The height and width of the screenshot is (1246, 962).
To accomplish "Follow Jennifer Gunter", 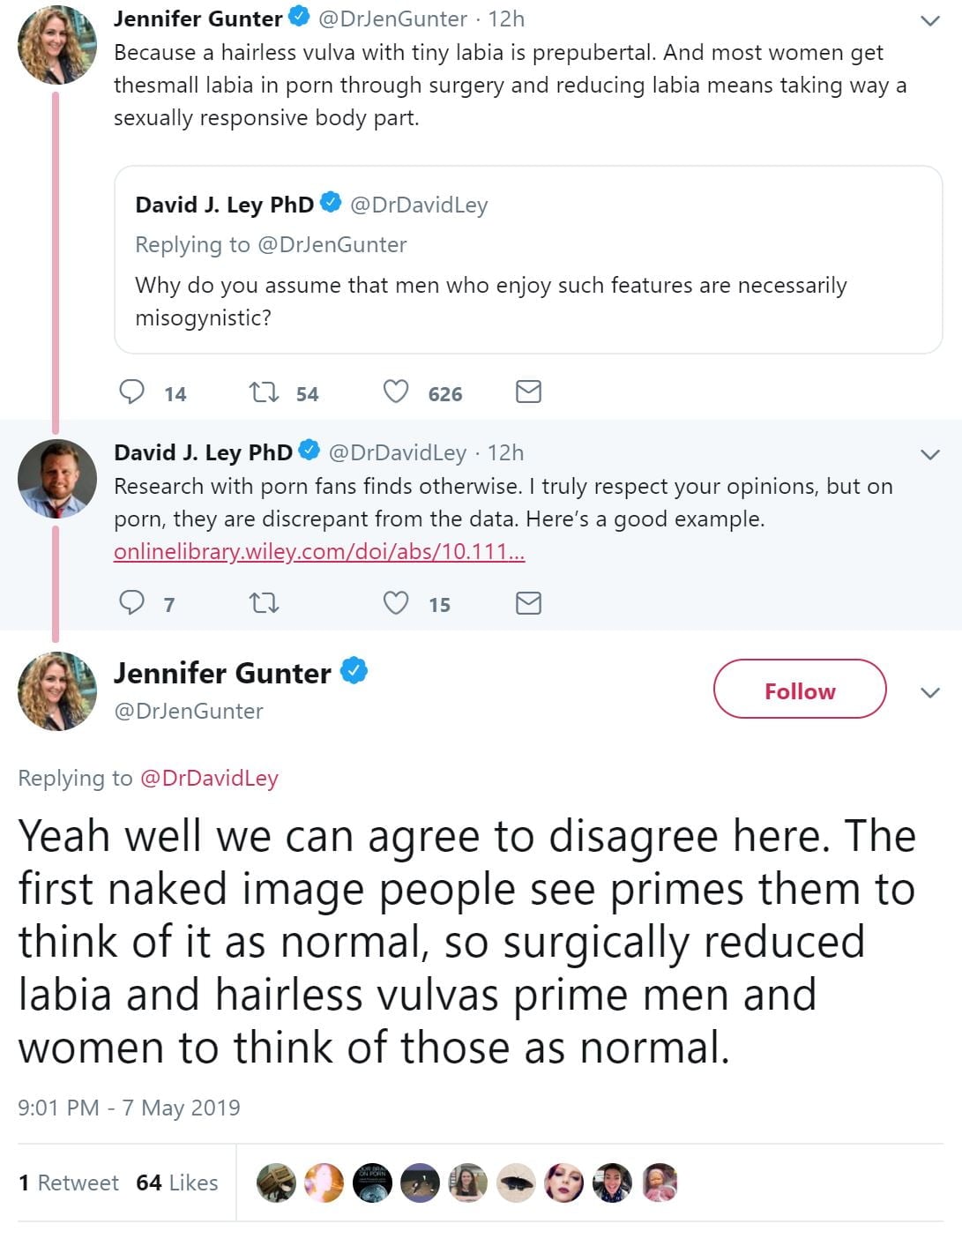I will click(x=799, y=690).
